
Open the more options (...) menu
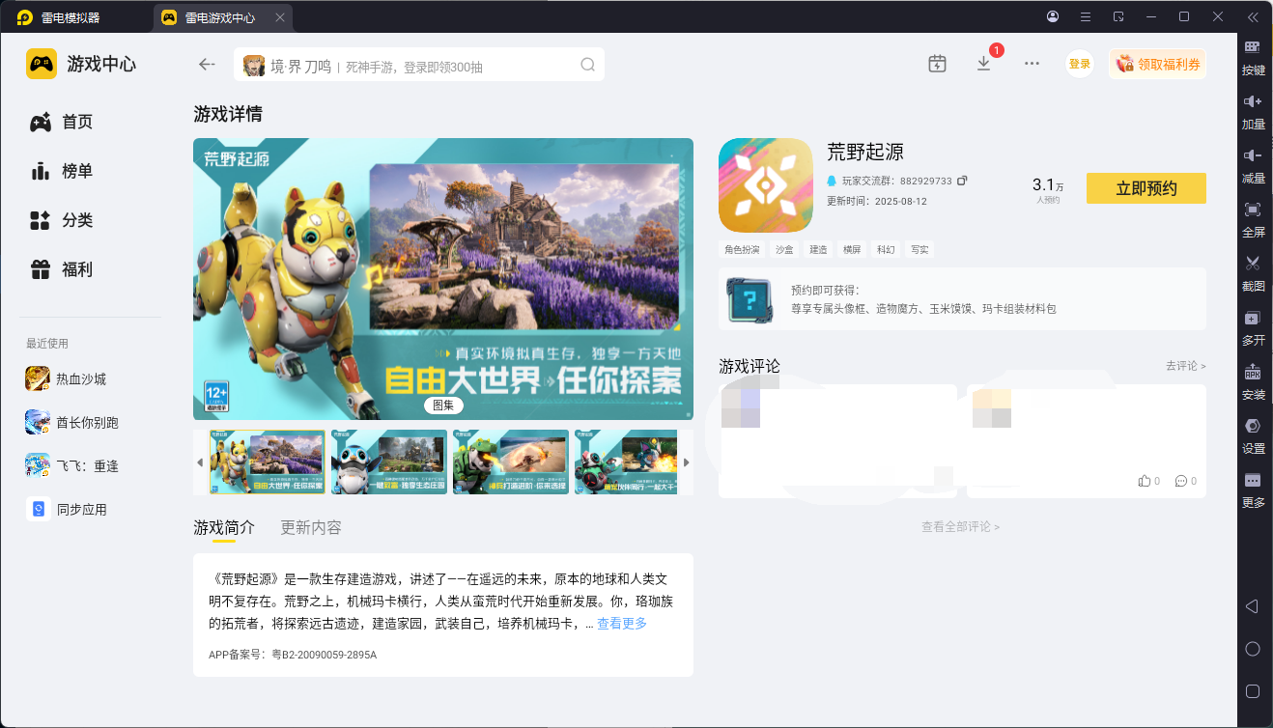coord(1032,63)
